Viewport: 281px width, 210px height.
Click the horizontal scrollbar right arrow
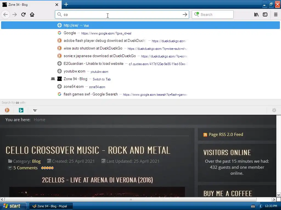(x=274, y=199)
